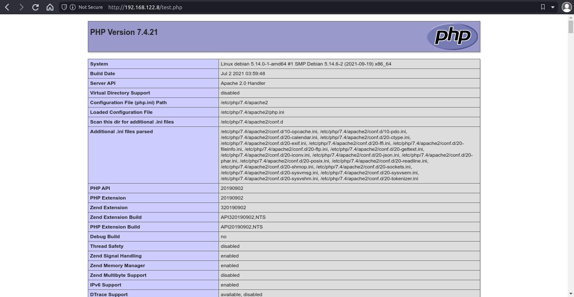Select Scan this dir for additional .ini files

point(132,122)
